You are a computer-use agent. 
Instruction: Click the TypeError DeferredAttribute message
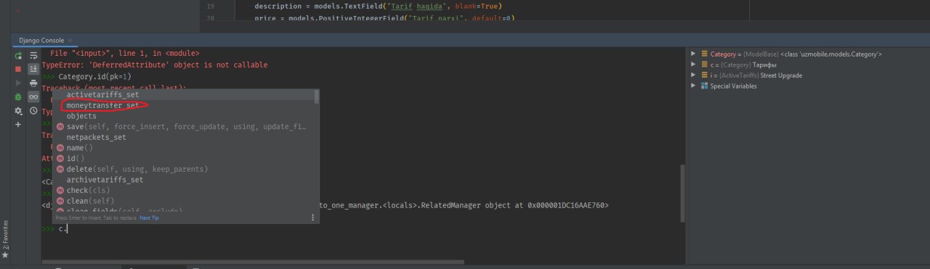(x=155, y=65)
